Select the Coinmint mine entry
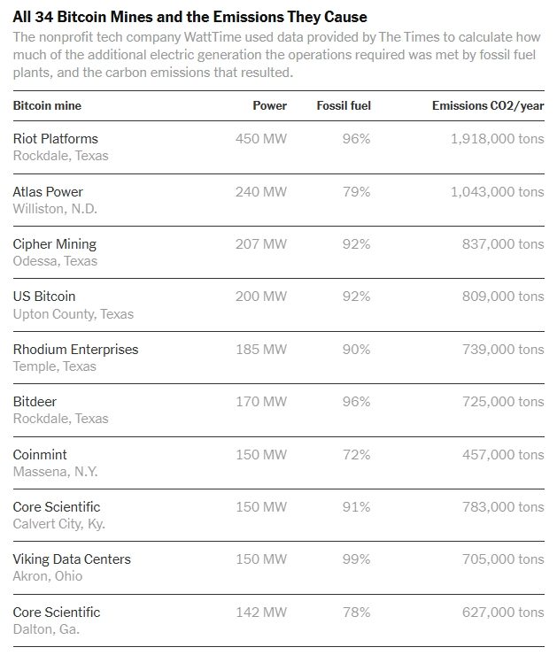 40,454
